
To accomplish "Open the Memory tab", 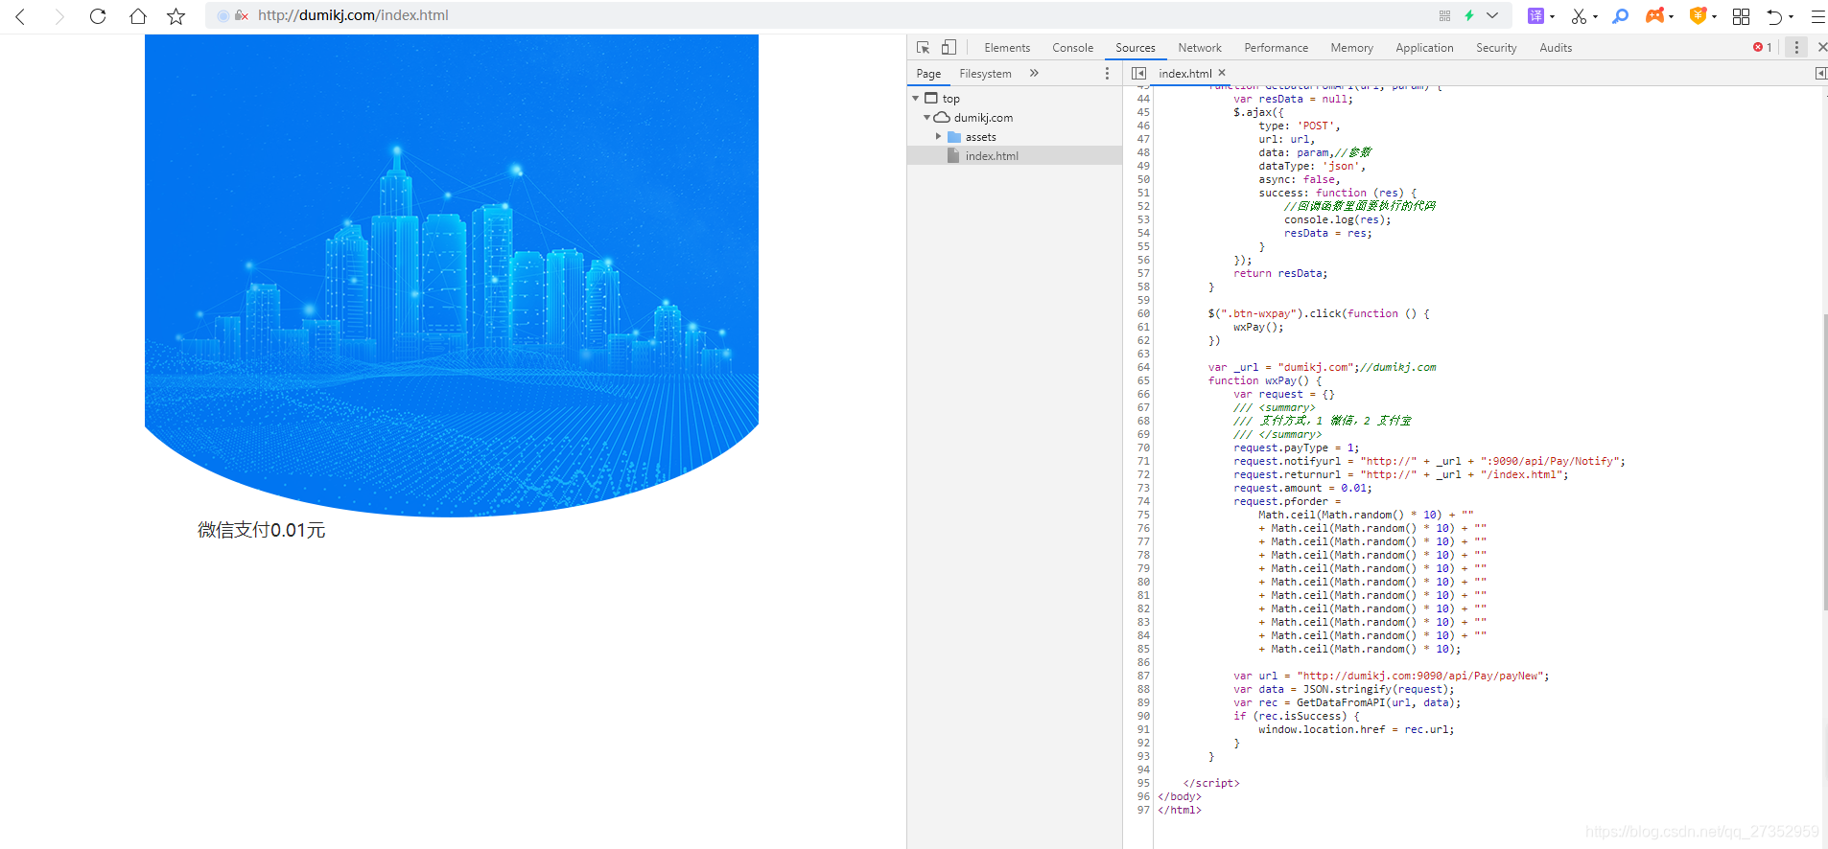I will (1351, 48).
